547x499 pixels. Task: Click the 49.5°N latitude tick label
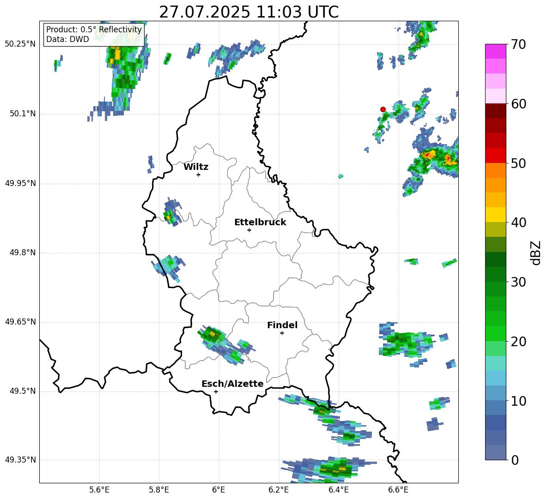tap(23, 391)
